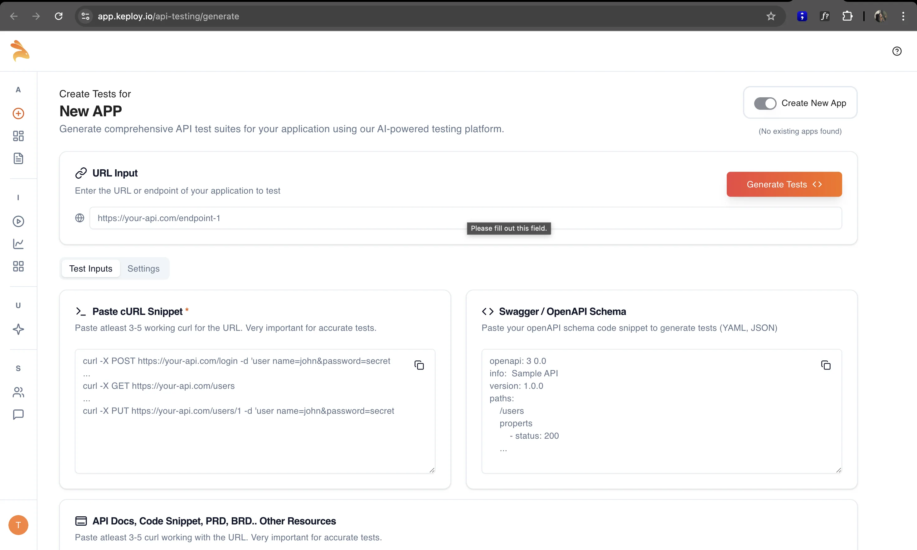Click the link chain icon beside URL Input
Viewport: 917px width, 550px height.
(x=81, y=173)
